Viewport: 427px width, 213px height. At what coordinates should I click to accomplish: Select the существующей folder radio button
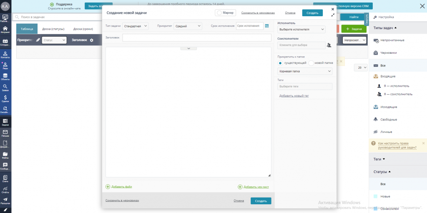click(x=280, y=63)
